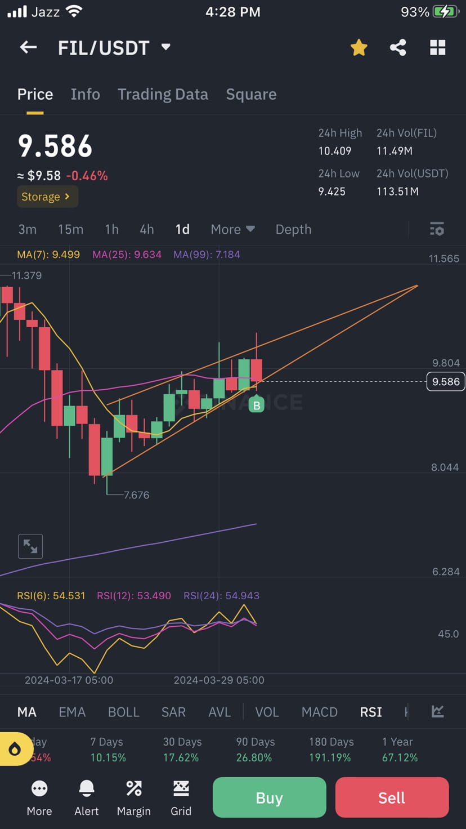Tap the 4:28 PM clock in status bar
The image size is (466, 829).
click(233, 12)
